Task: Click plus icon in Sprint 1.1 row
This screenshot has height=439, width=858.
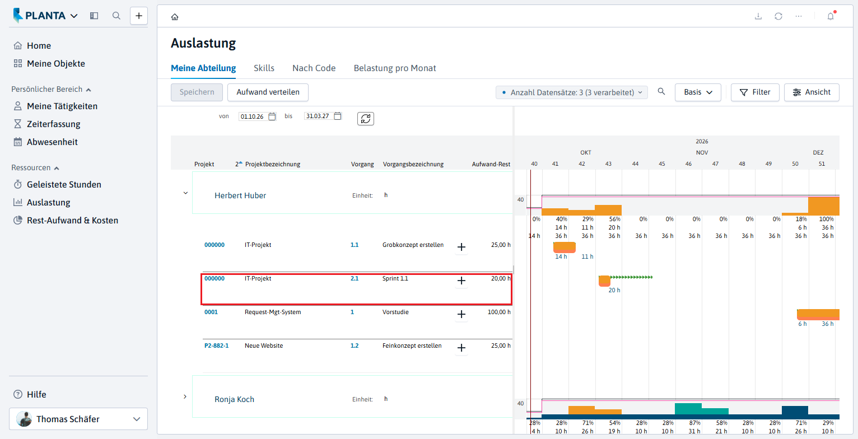Action: (461, 281)
